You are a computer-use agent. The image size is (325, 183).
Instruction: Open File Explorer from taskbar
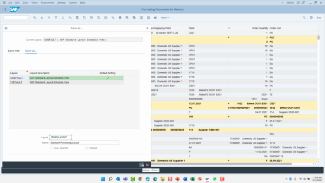[x=162, y=179]
